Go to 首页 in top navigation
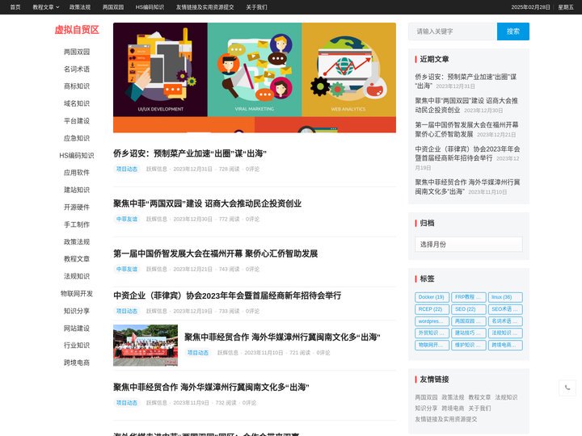The width and height of the screenshot is (582, 436). [x=15, y=7]
